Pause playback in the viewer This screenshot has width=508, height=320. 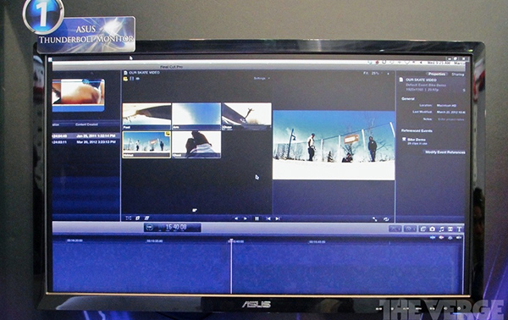click(257, 218)
